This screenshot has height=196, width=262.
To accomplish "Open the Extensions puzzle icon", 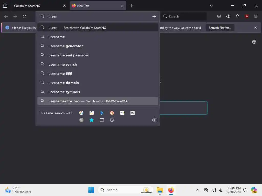I will [237, 16].
